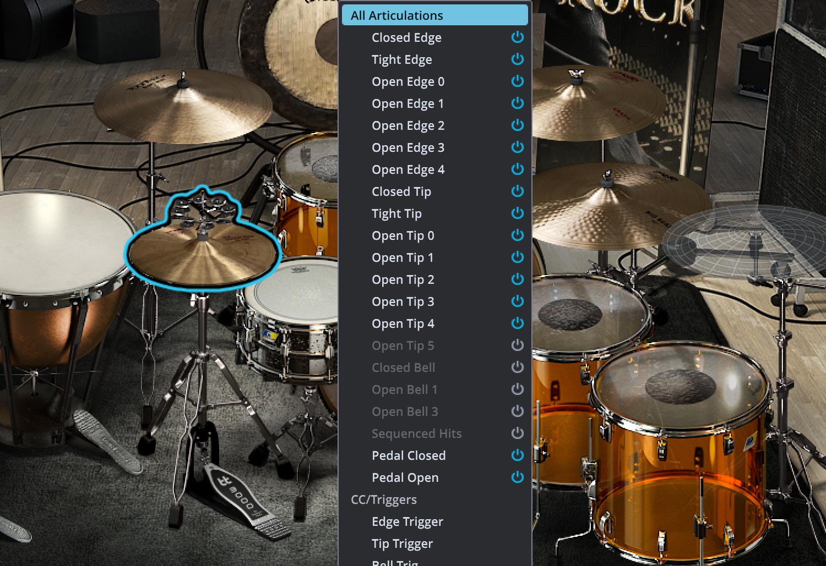826x566 pixels.
Task: Click power icon next to Open Edge 2
Action: (517, 125)
